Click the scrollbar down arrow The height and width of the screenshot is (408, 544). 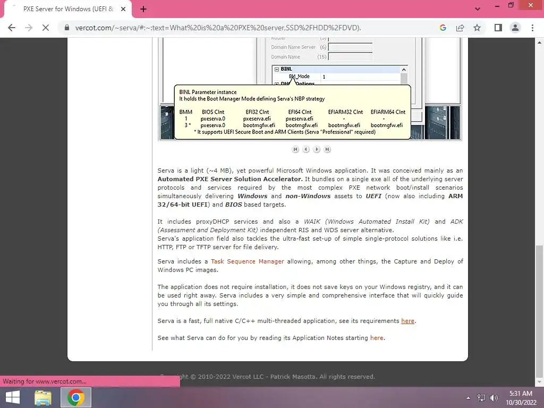point(539,382)
